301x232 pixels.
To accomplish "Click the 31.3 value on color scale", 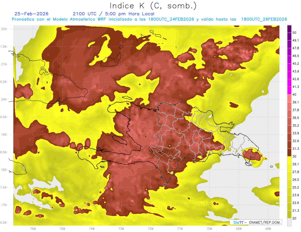I will 296,149.
